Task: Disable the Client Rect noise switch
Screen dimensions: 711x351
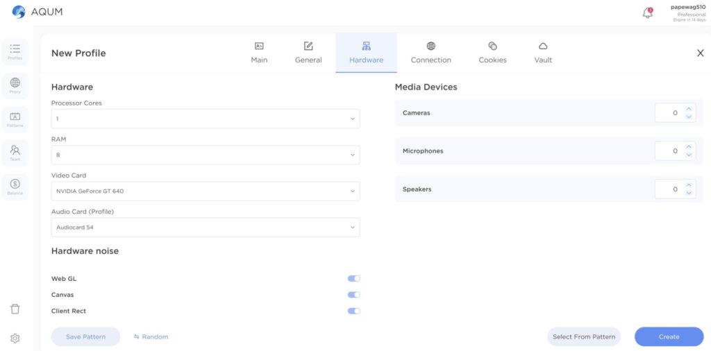Action: (353, 311)
